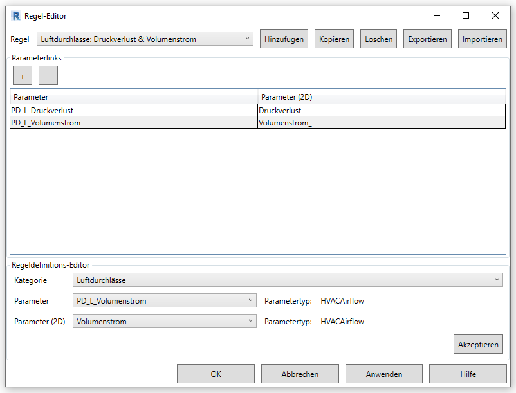Click the Importieren button
516x393 pixels.
483,39
